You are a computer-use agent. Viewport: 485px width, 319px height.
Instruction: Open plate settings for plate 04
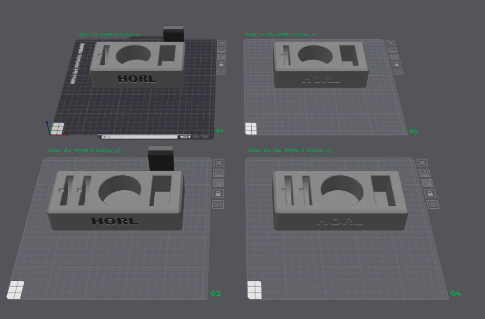point(433,204)
